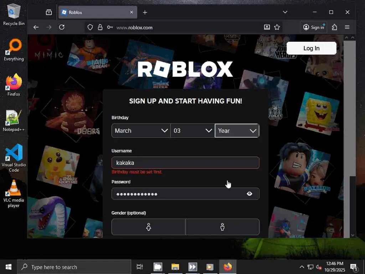Select the VLC media player desktop shortcut
The height and width of the screenshot is (274, 365).
coord(14,194)
